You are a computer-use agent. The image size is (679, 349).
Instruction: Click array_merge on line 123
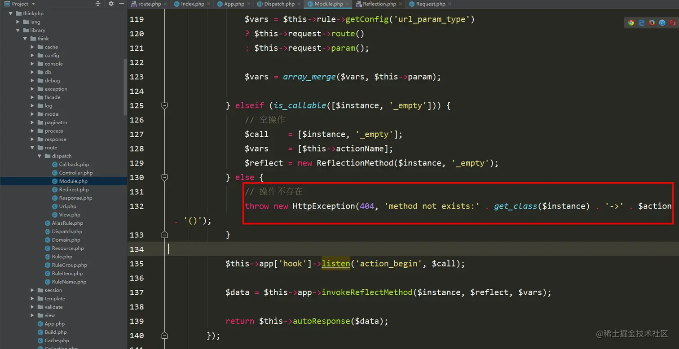[309, 77]
